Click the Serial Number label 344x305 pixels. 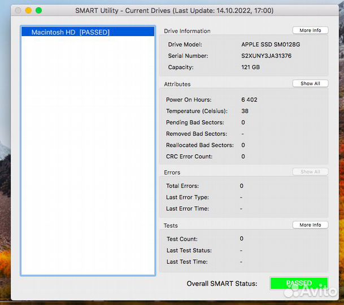(188, 56)
